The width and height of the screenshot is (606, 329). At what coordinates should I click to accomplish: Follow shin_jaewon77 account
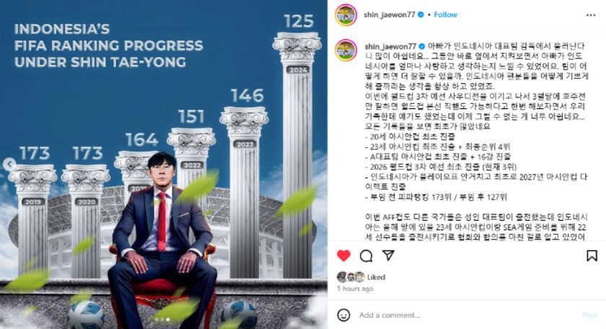[445, 14]
